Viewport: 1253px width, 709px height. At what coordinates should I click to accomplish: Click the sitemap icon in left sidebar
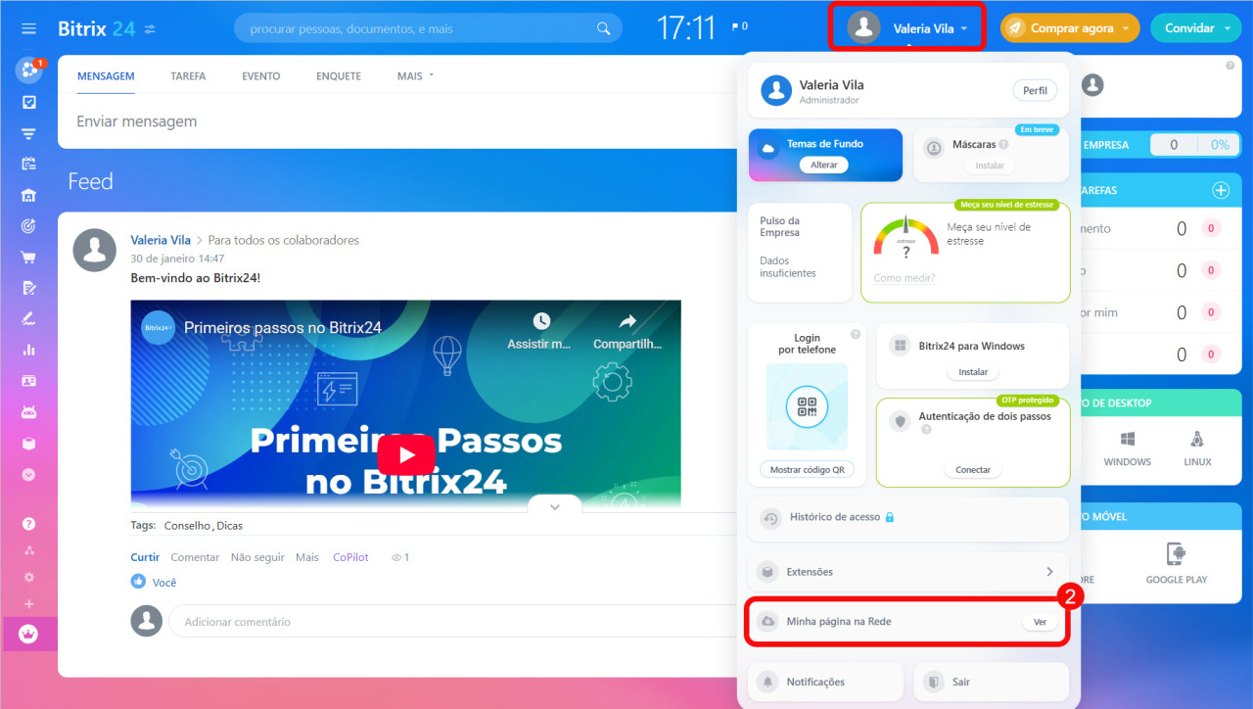click(29, 550)
